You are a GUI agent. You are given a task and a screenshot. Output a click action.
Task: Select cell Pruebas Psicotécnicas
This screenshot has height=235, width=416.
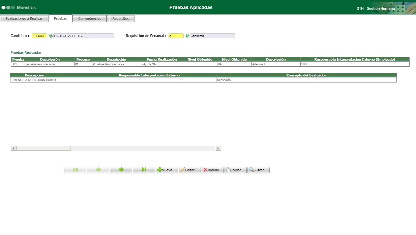[x=116, y=64]
